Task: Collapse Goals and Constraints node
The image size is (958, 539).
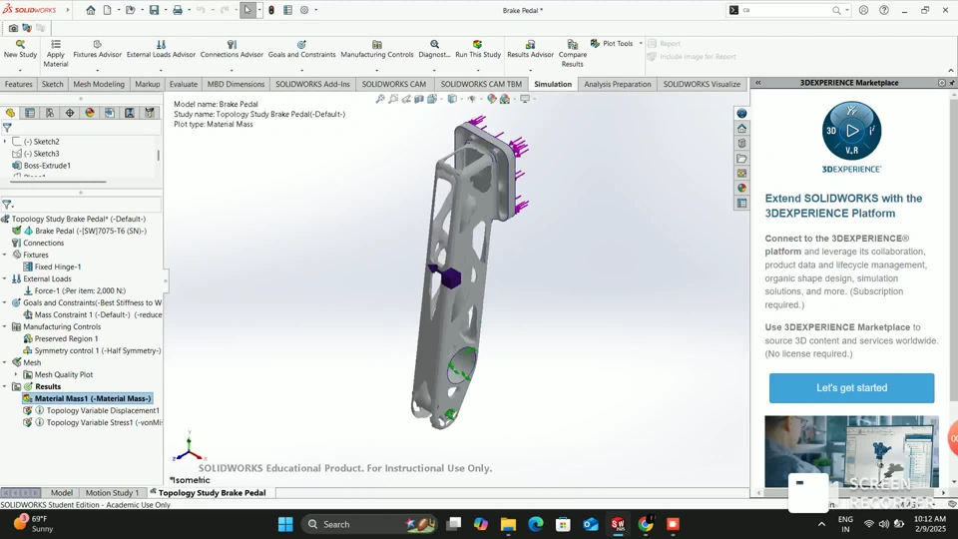Action: (5, 302)
